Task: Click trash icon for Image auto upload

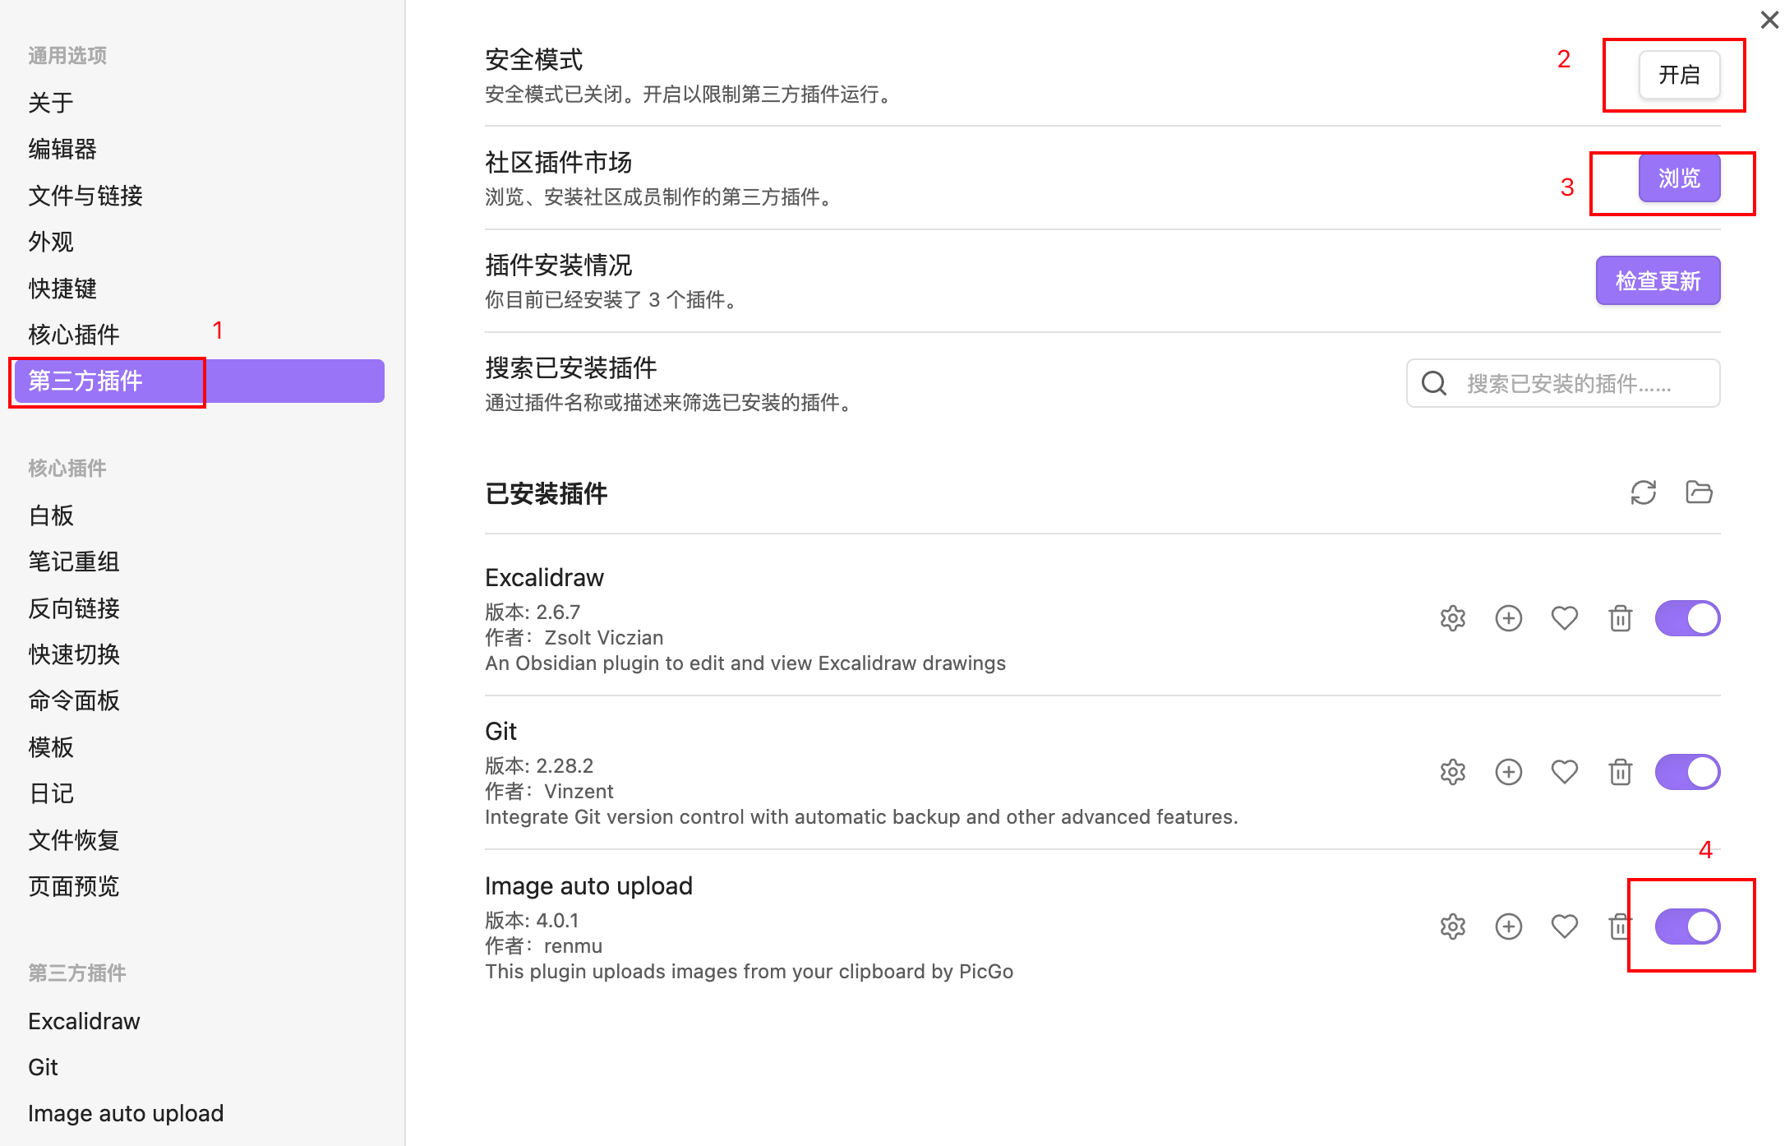Action: (1618, 927)
